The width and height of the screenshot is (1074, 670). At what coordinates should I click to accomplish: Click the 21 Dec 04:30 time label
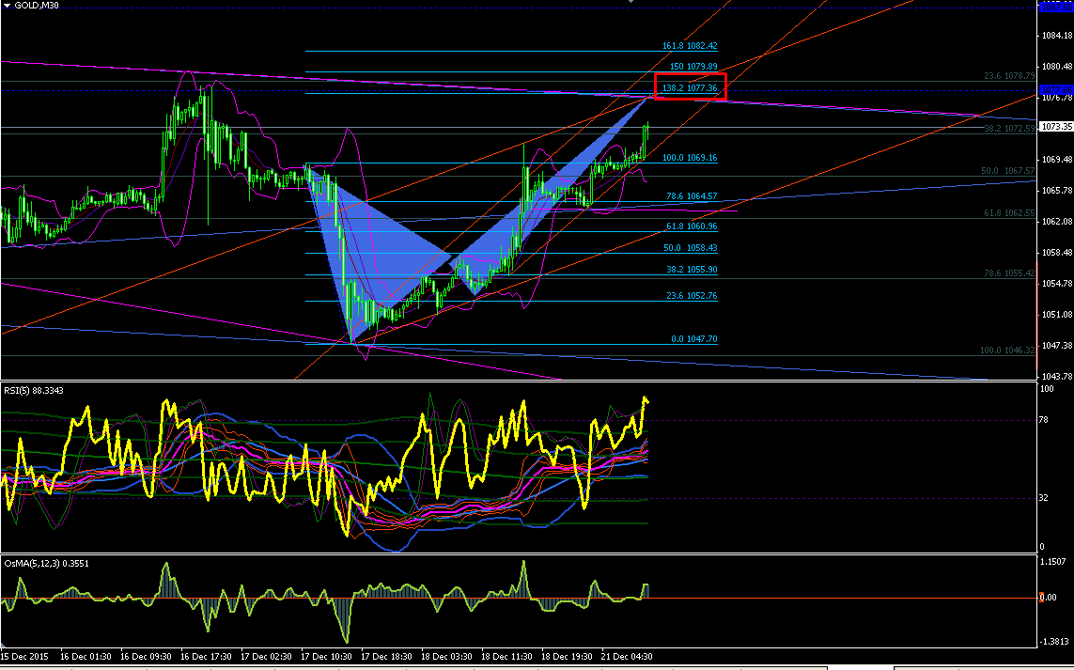point(626,656)
